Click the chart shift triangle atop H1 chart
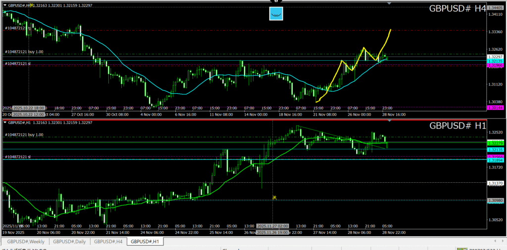Viewport: 507px width, 250px height. pos(389,121)
